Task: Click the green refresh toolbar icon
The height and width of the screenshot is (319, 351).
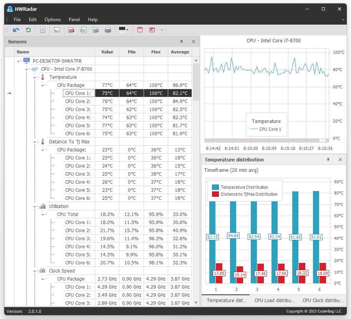Action: pos(28,30)
